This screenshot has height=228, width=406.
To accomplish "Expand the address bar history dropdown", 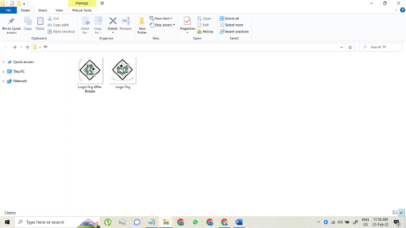I will pos(342,47).
